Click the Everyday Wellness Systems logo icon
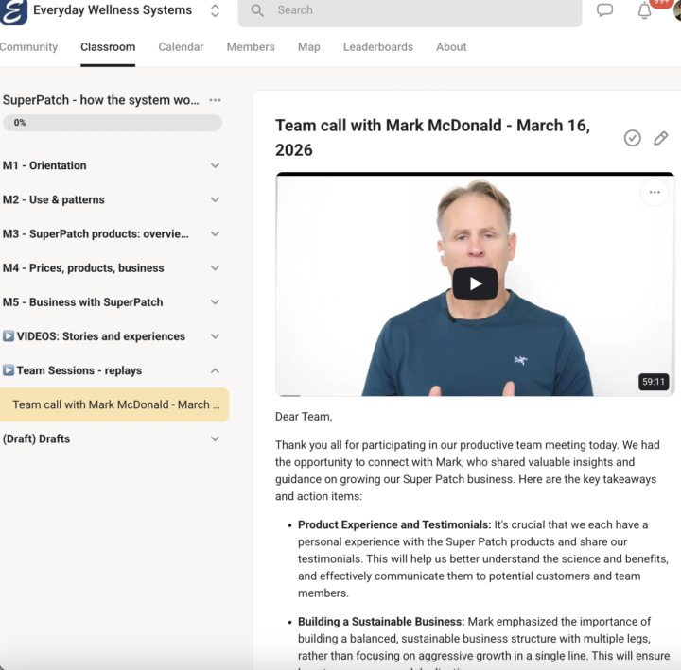Image resolution: width=681 pixels, height=670 pixels. (13, 10)
